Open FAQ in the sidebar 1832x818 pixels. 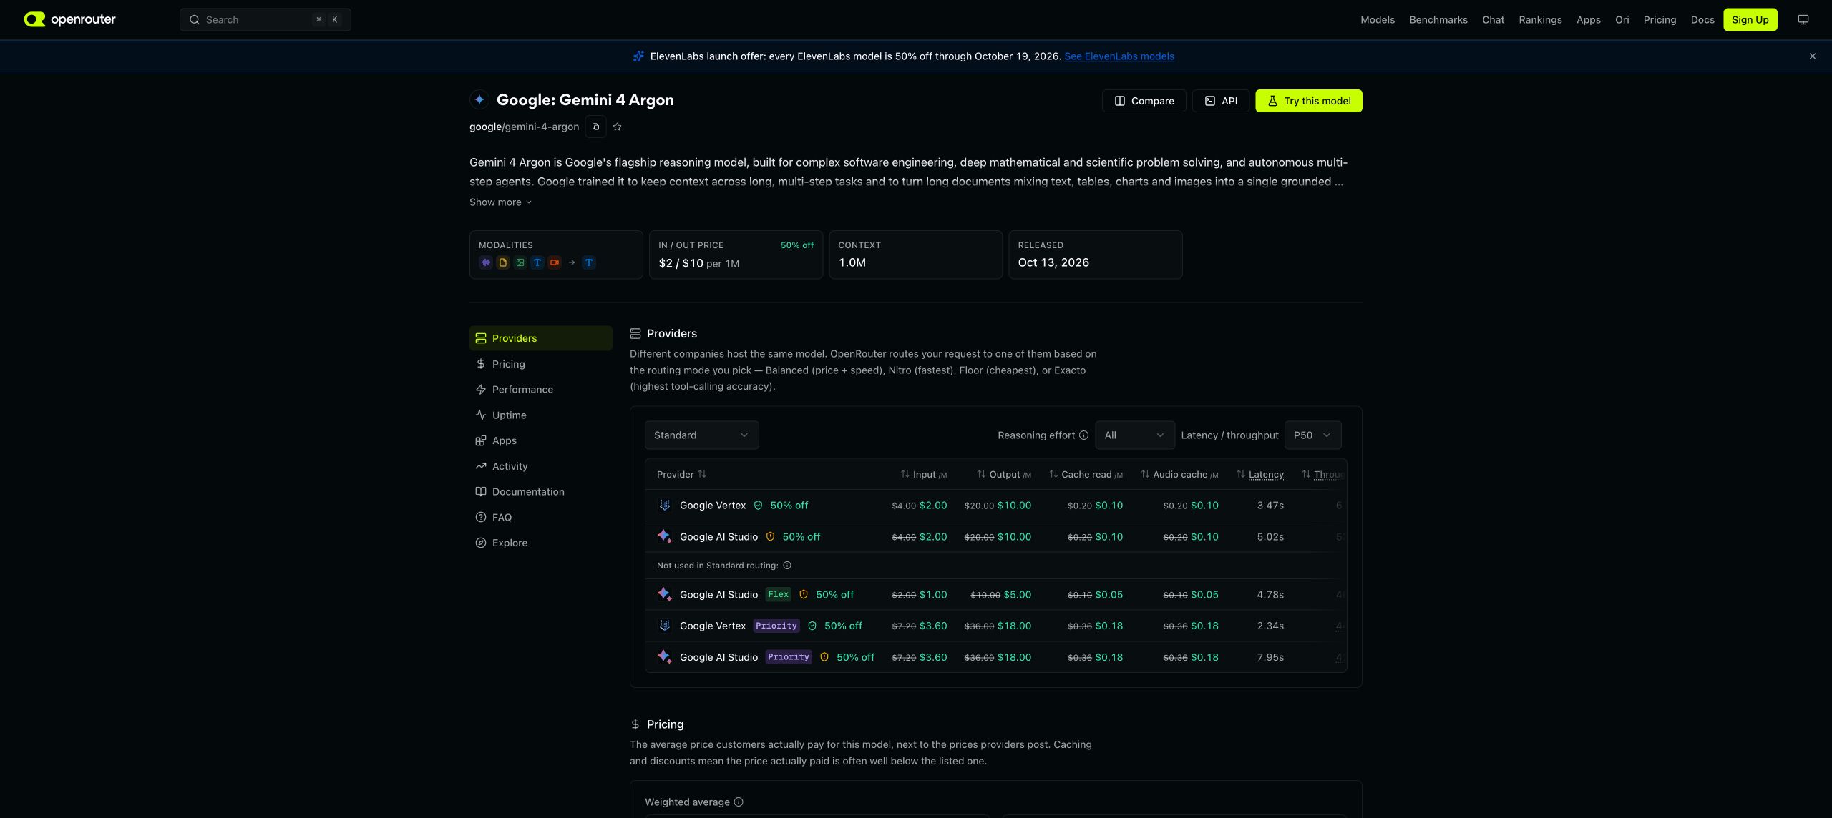coord(540,518)
